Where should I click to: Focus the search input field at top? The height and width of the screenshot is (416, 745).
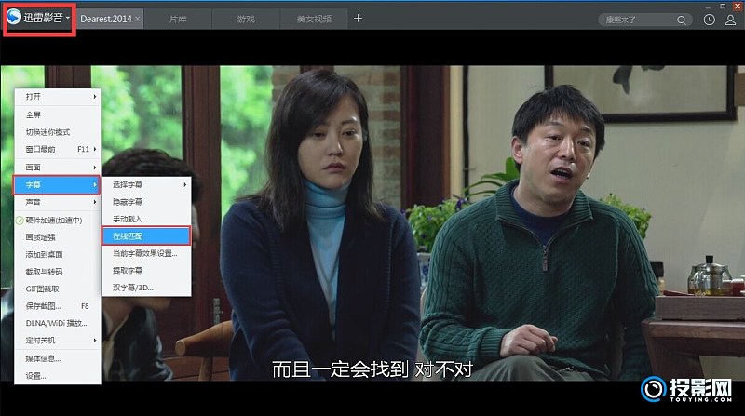click(637, 20)
